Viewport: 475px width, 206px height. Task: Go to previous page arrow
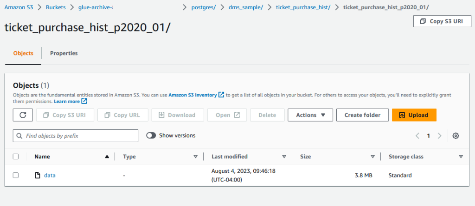point(417,136)
